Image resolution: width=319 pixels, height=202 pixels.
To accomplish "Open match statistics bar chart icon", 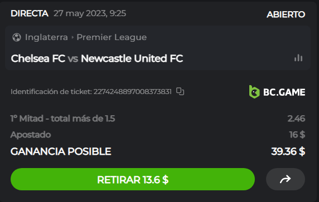I will (x=298, y=58).
